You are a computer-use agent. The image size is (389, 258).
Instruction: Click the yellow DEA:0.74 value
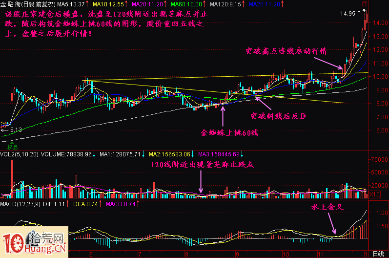pyautogui.click(x=85, y=204)
